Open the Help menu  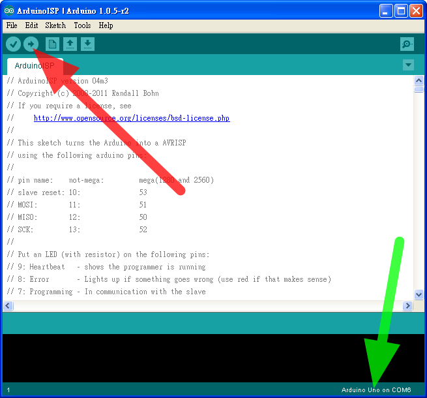pos(106,25)
